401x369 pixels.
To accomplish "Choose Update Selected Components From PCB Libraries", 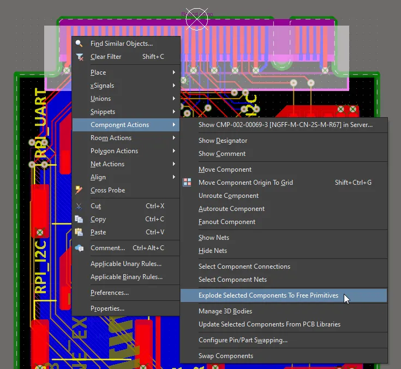I will (284, 324).
